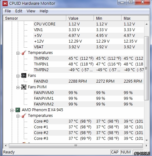Select the FANPWM1 row
Screen dimensions: 152x156
pos(89,98)
